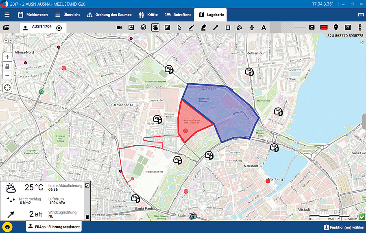Open the hamburger main menu
The height and width of the screenshot is (233, 366).
click(7, 15)
